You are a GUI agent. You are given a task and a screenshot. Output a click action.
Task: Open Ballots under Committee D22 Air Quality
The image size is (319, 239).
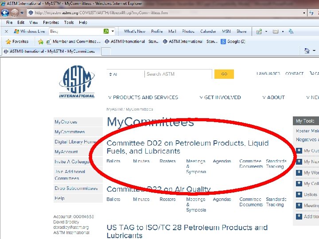pyautogui.click(x=113, y=199)
